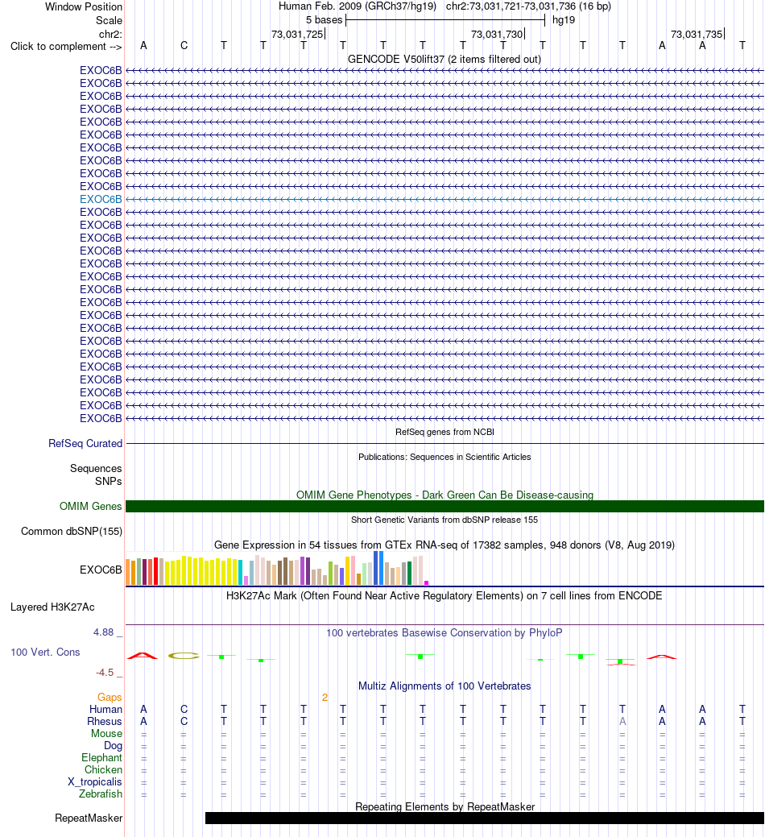Viewport: 765px width, 837px height.
Task: Click the "C" base in the complement row
Action: point(184,45)
